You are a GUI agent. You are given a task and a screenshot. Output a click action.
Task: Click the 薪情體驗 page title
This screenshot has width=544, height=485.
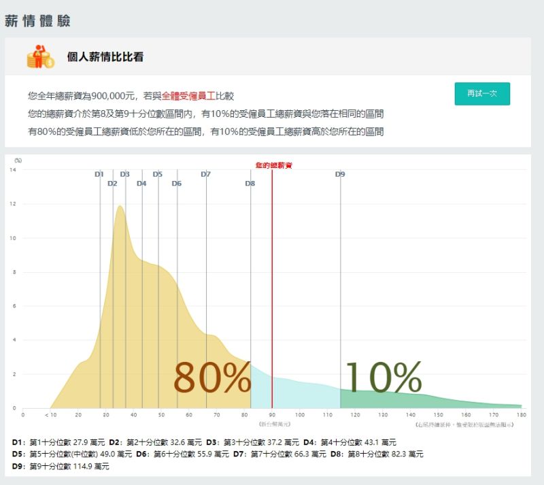point(37,21)
